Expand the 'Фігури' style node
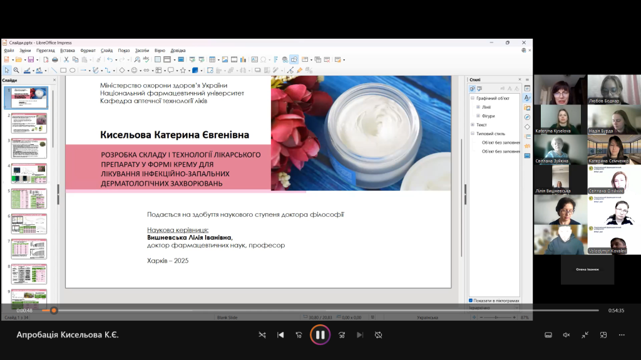Image resolution: width=641 pixels, height=360 pixels. [x=478, y=116]
